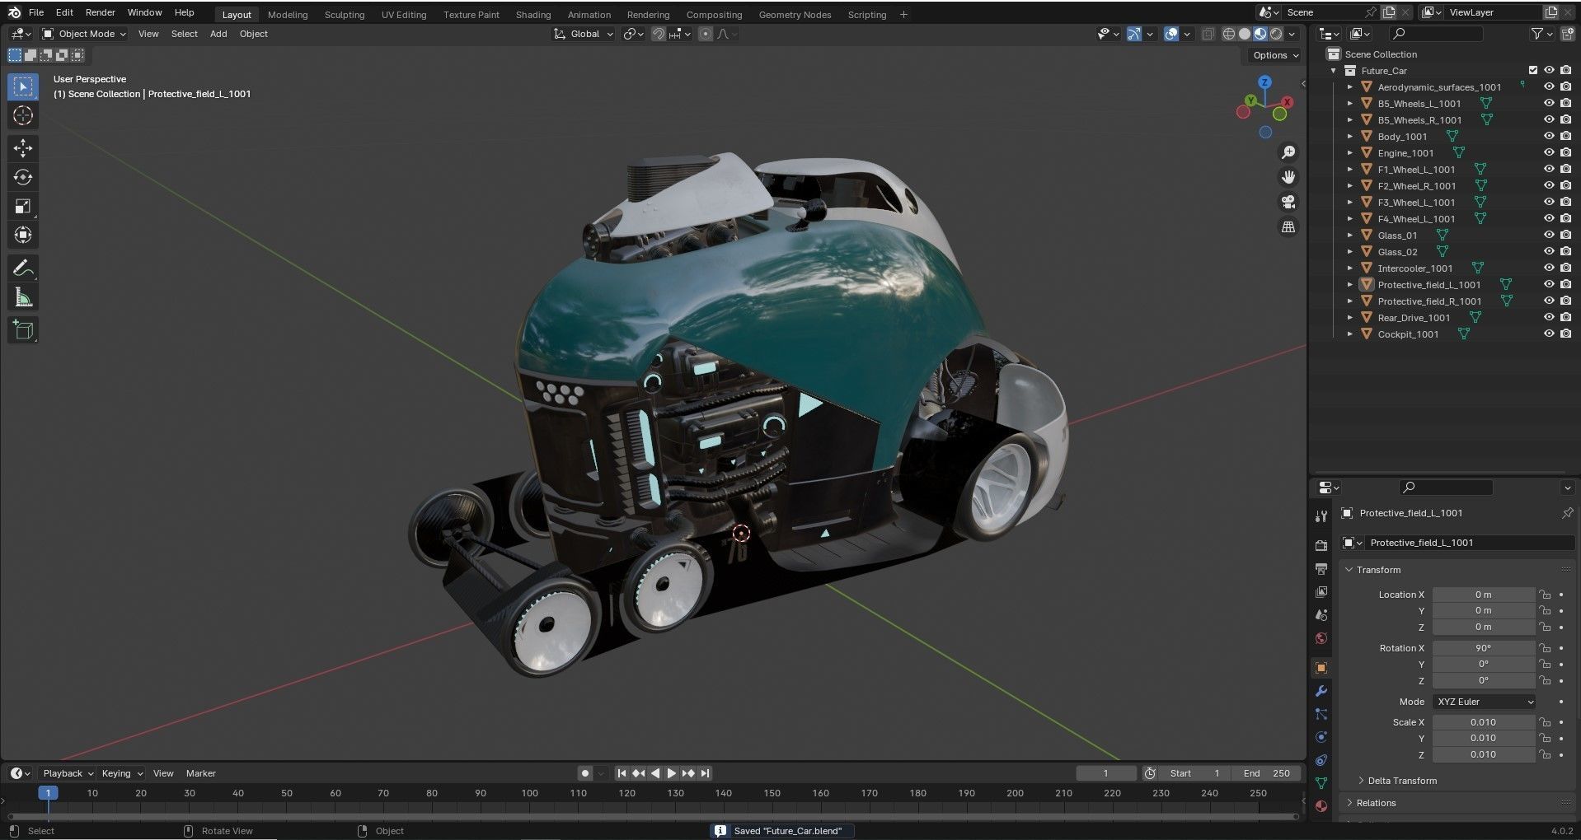Switch to wireframe viewport shading

pos(1228,34)
